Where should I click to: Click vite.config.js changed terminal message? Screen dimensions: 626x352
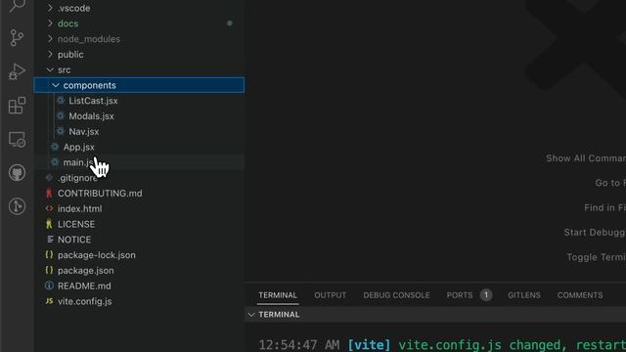pos(513,345)
